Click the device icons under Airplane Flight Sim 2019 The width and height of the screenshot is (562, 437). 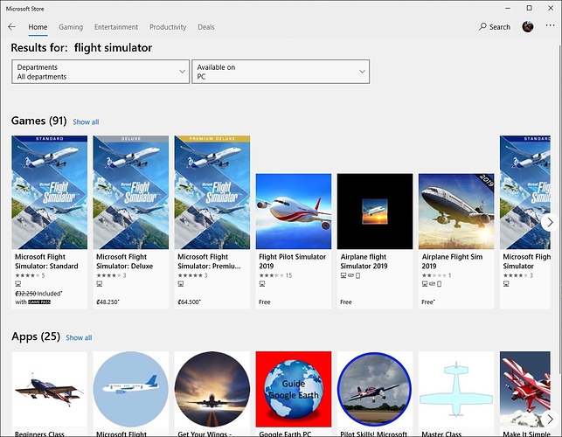[432, 284]
